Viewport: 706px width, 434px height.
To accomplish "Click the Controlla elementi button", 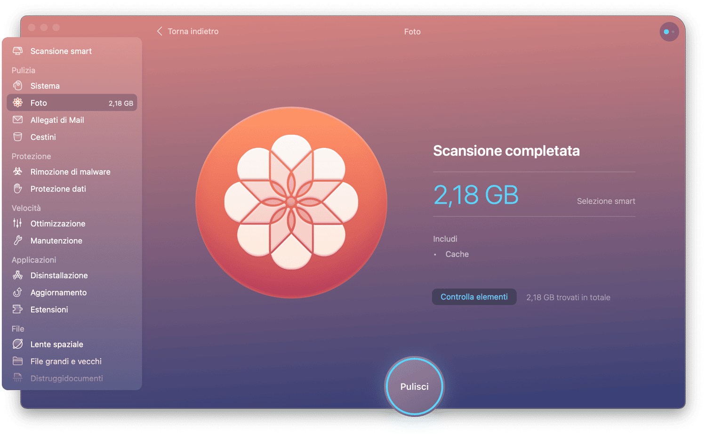I will [474, 297].
